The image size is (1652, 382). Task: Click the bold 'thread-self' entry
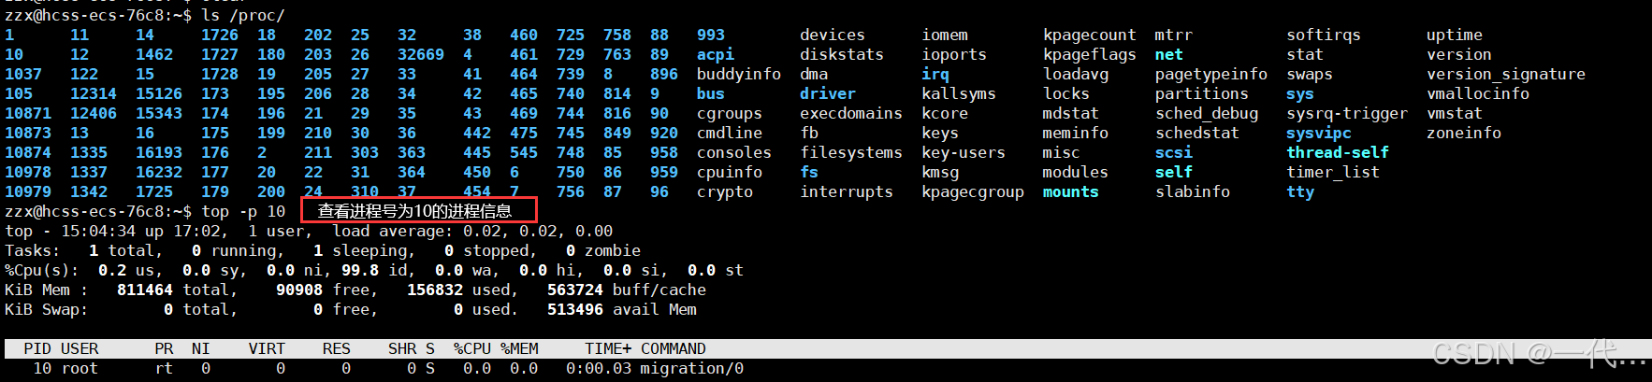(1338, 152)
